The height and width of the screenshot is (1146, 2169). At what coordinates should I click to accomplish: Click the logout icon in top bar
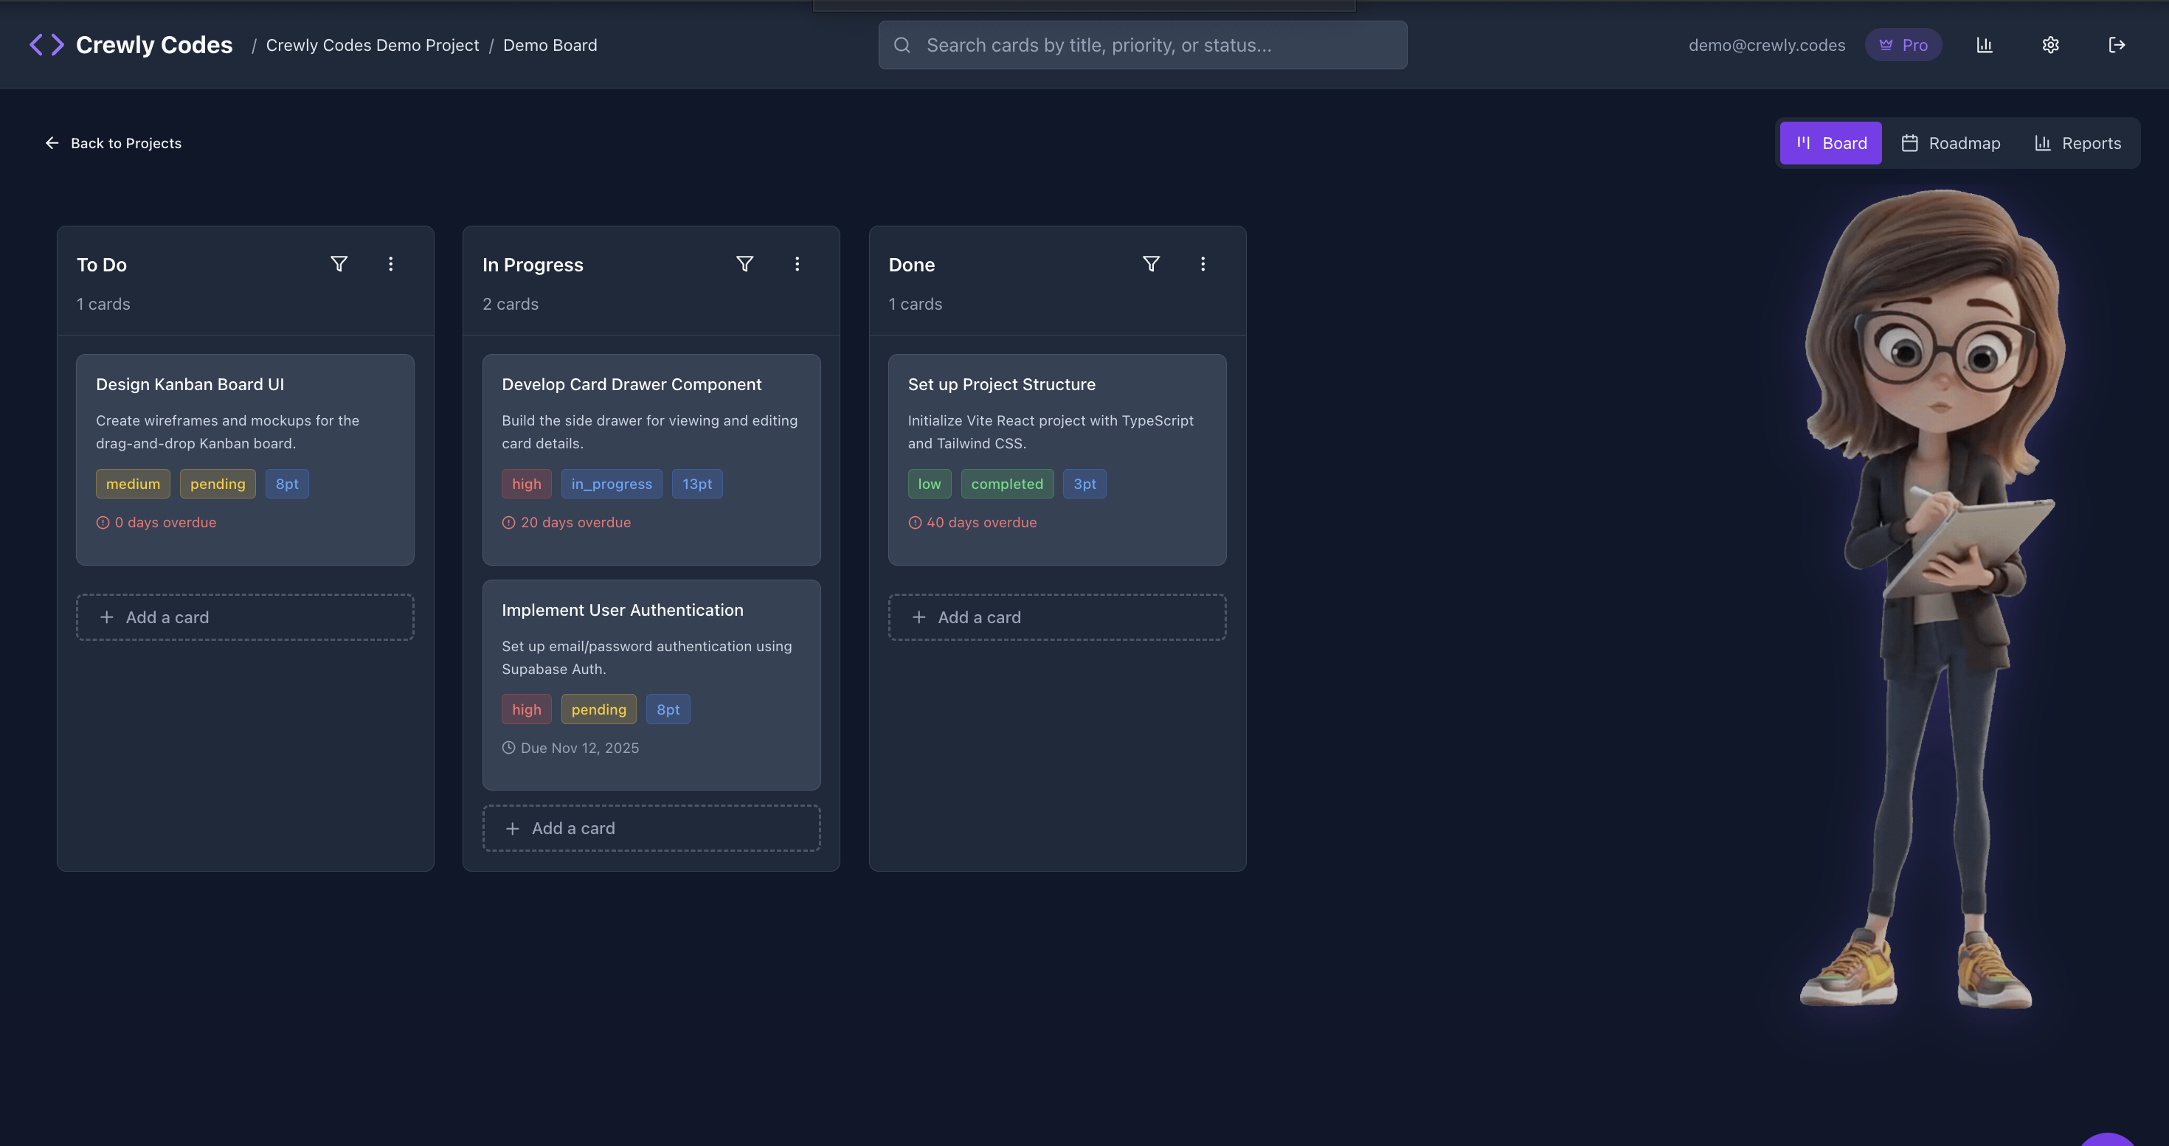coord(2117,46)
